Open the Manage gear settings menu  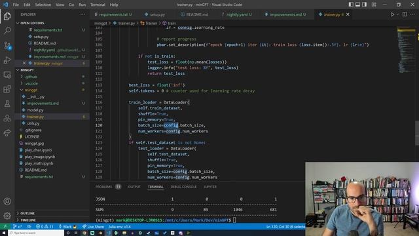pyautogui.click(x=7, y=216)
